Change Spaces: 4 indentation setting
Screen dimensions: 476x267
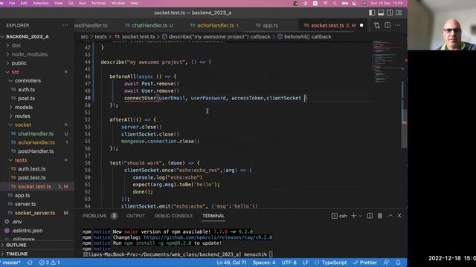[264, 263]
